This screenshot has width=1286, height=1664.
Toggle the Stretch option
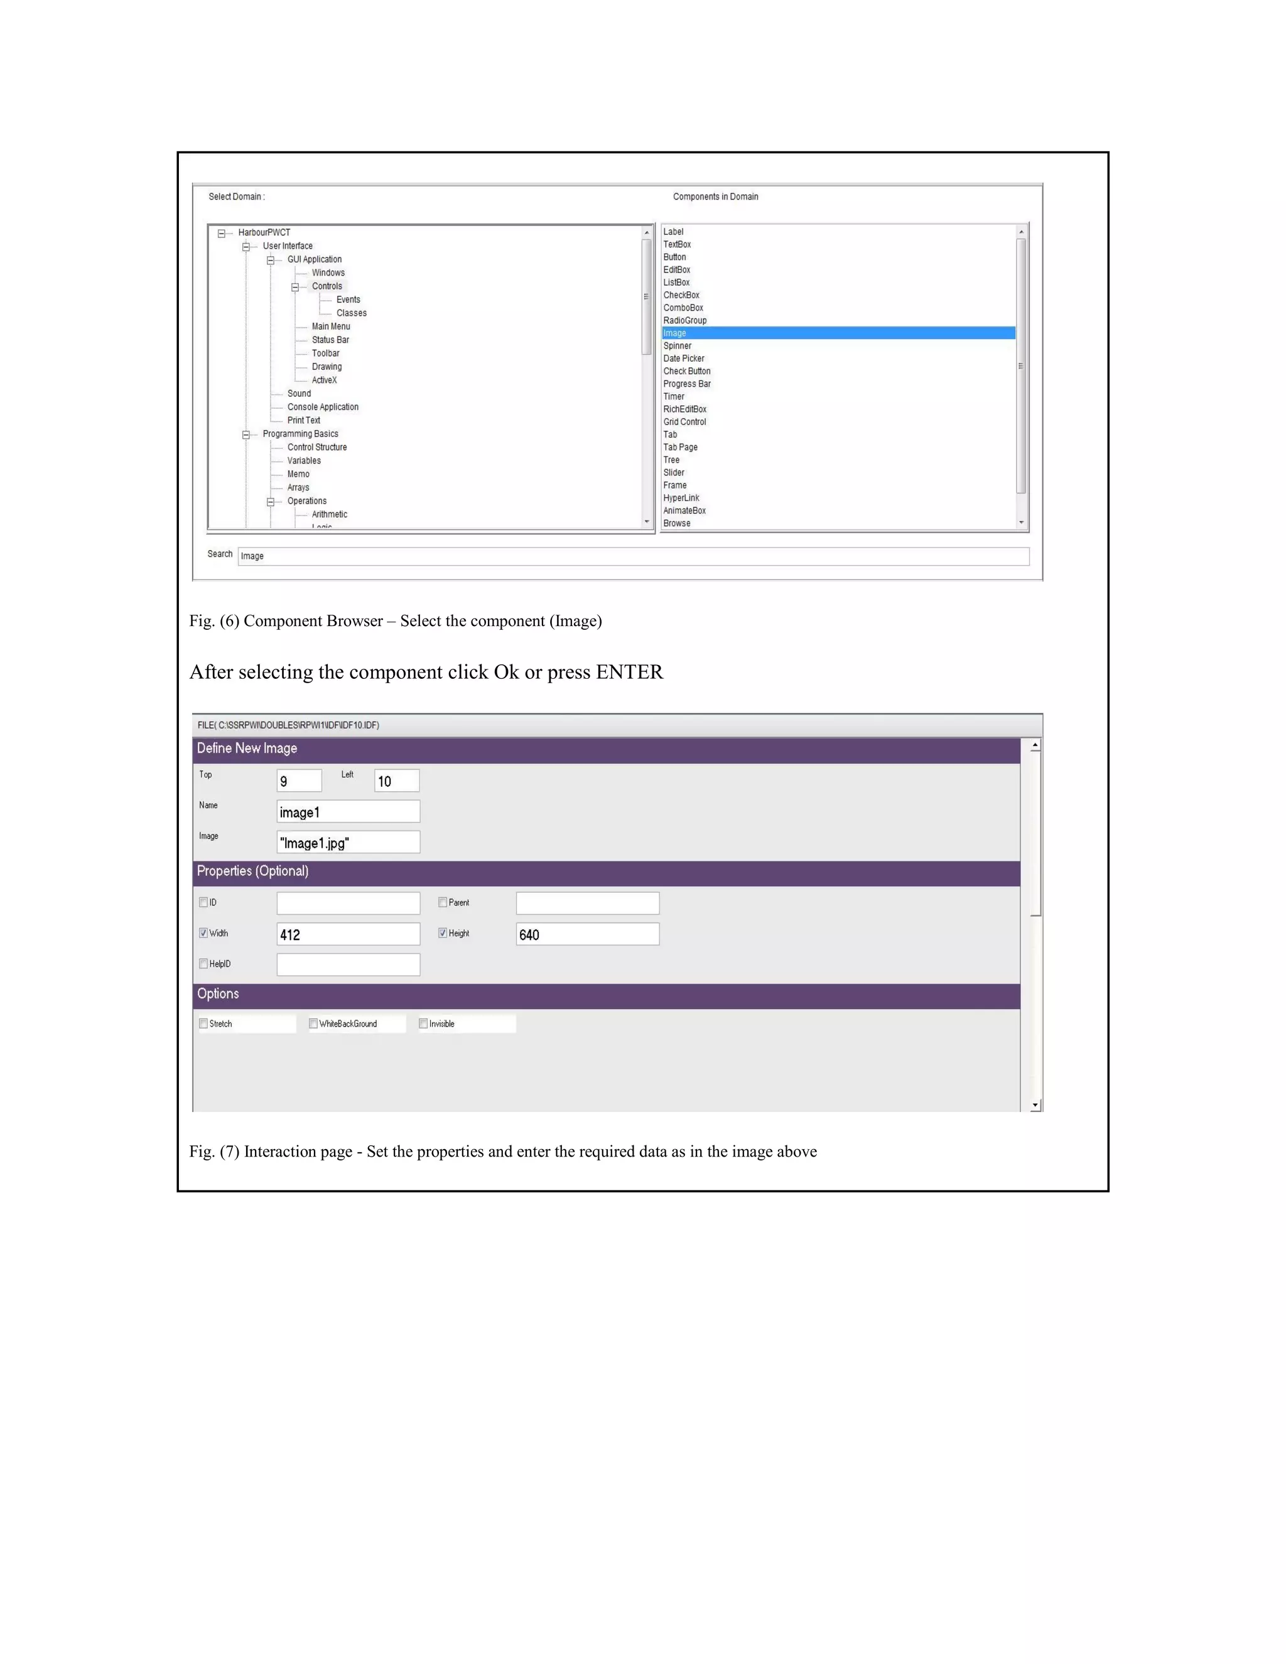[203, 1024]
